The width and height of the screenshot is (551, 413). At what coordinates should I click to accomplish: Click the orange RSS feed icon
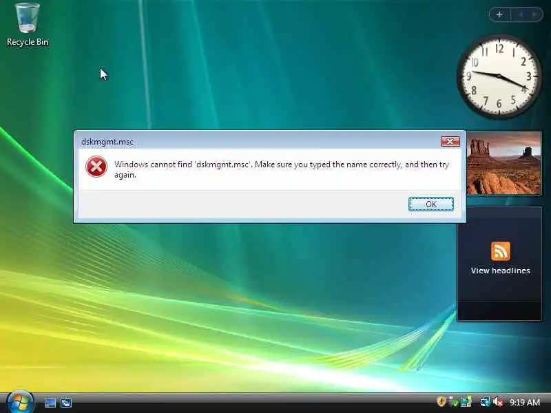coord(501,251)
